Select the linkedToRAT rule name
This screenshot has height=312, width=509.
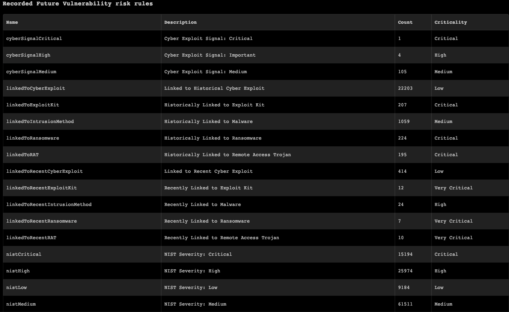click(x=22, y=155)
